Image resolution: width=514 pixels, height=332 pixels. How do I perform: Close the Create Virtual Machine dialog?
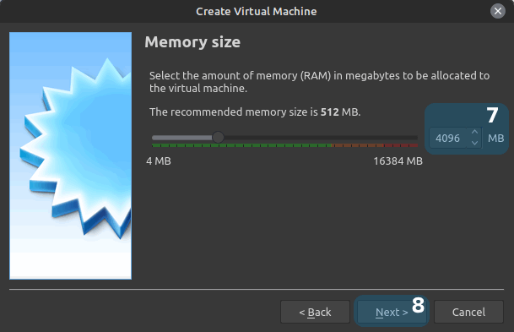pyautogui.click(x=498, y=11)
